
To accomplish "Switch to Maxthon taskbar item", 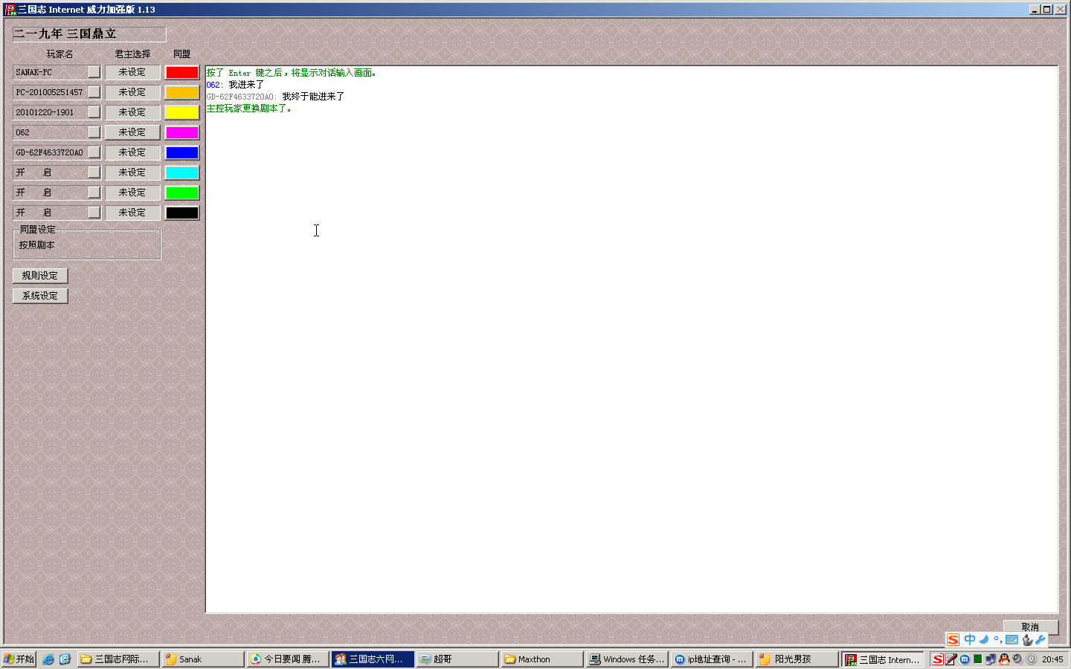I will click(542, 659).
